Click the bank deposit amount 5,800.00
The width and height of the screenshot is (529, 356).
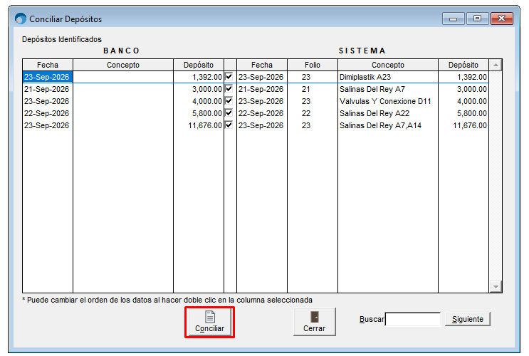199,113
